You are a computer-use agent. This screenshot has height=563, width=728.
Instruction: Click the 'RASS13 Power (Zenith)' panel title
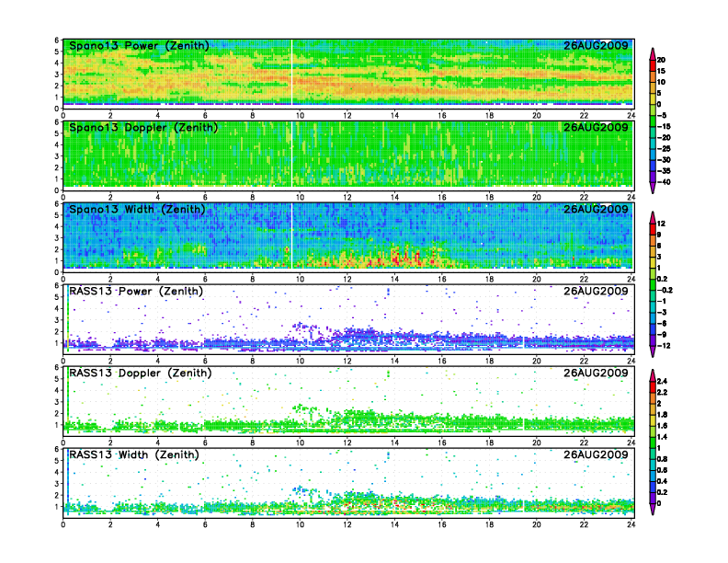pos(136,292)
